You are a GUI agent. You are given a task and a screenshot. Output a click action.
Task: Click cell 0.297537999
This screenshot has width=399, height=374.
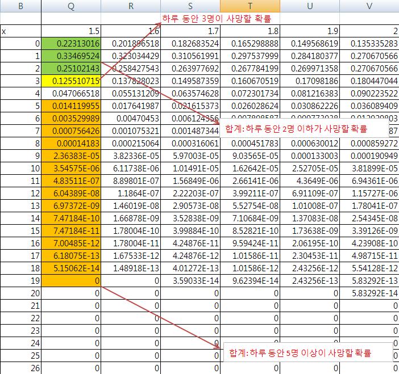pyautogui.click(x=250, y=56)
